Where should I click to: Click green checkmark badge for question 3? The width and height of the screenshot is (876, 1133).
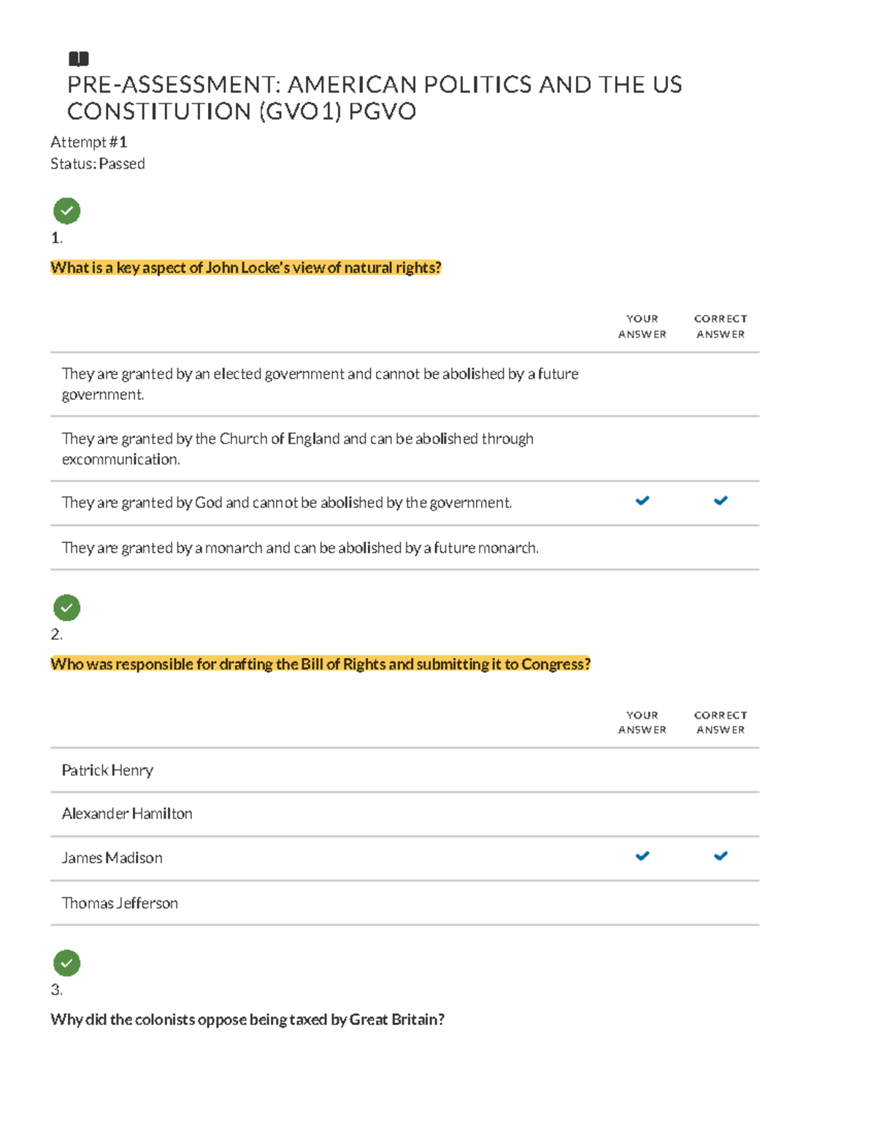[66, 963]
